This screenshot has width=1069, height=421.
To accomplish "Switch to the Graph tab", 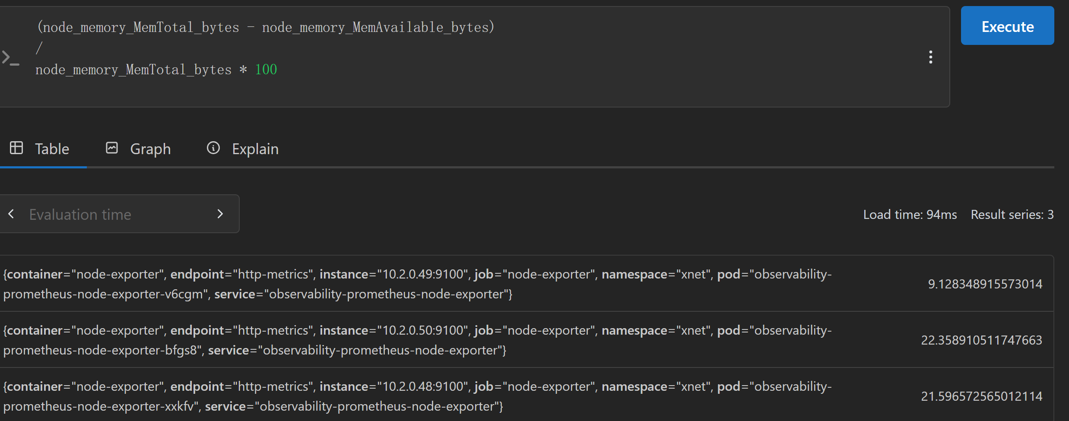I will 139,149.
